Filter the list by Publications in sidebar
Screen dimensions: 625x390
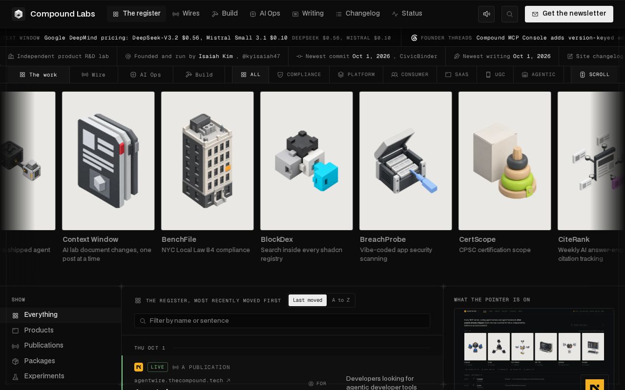click(43, 345)
